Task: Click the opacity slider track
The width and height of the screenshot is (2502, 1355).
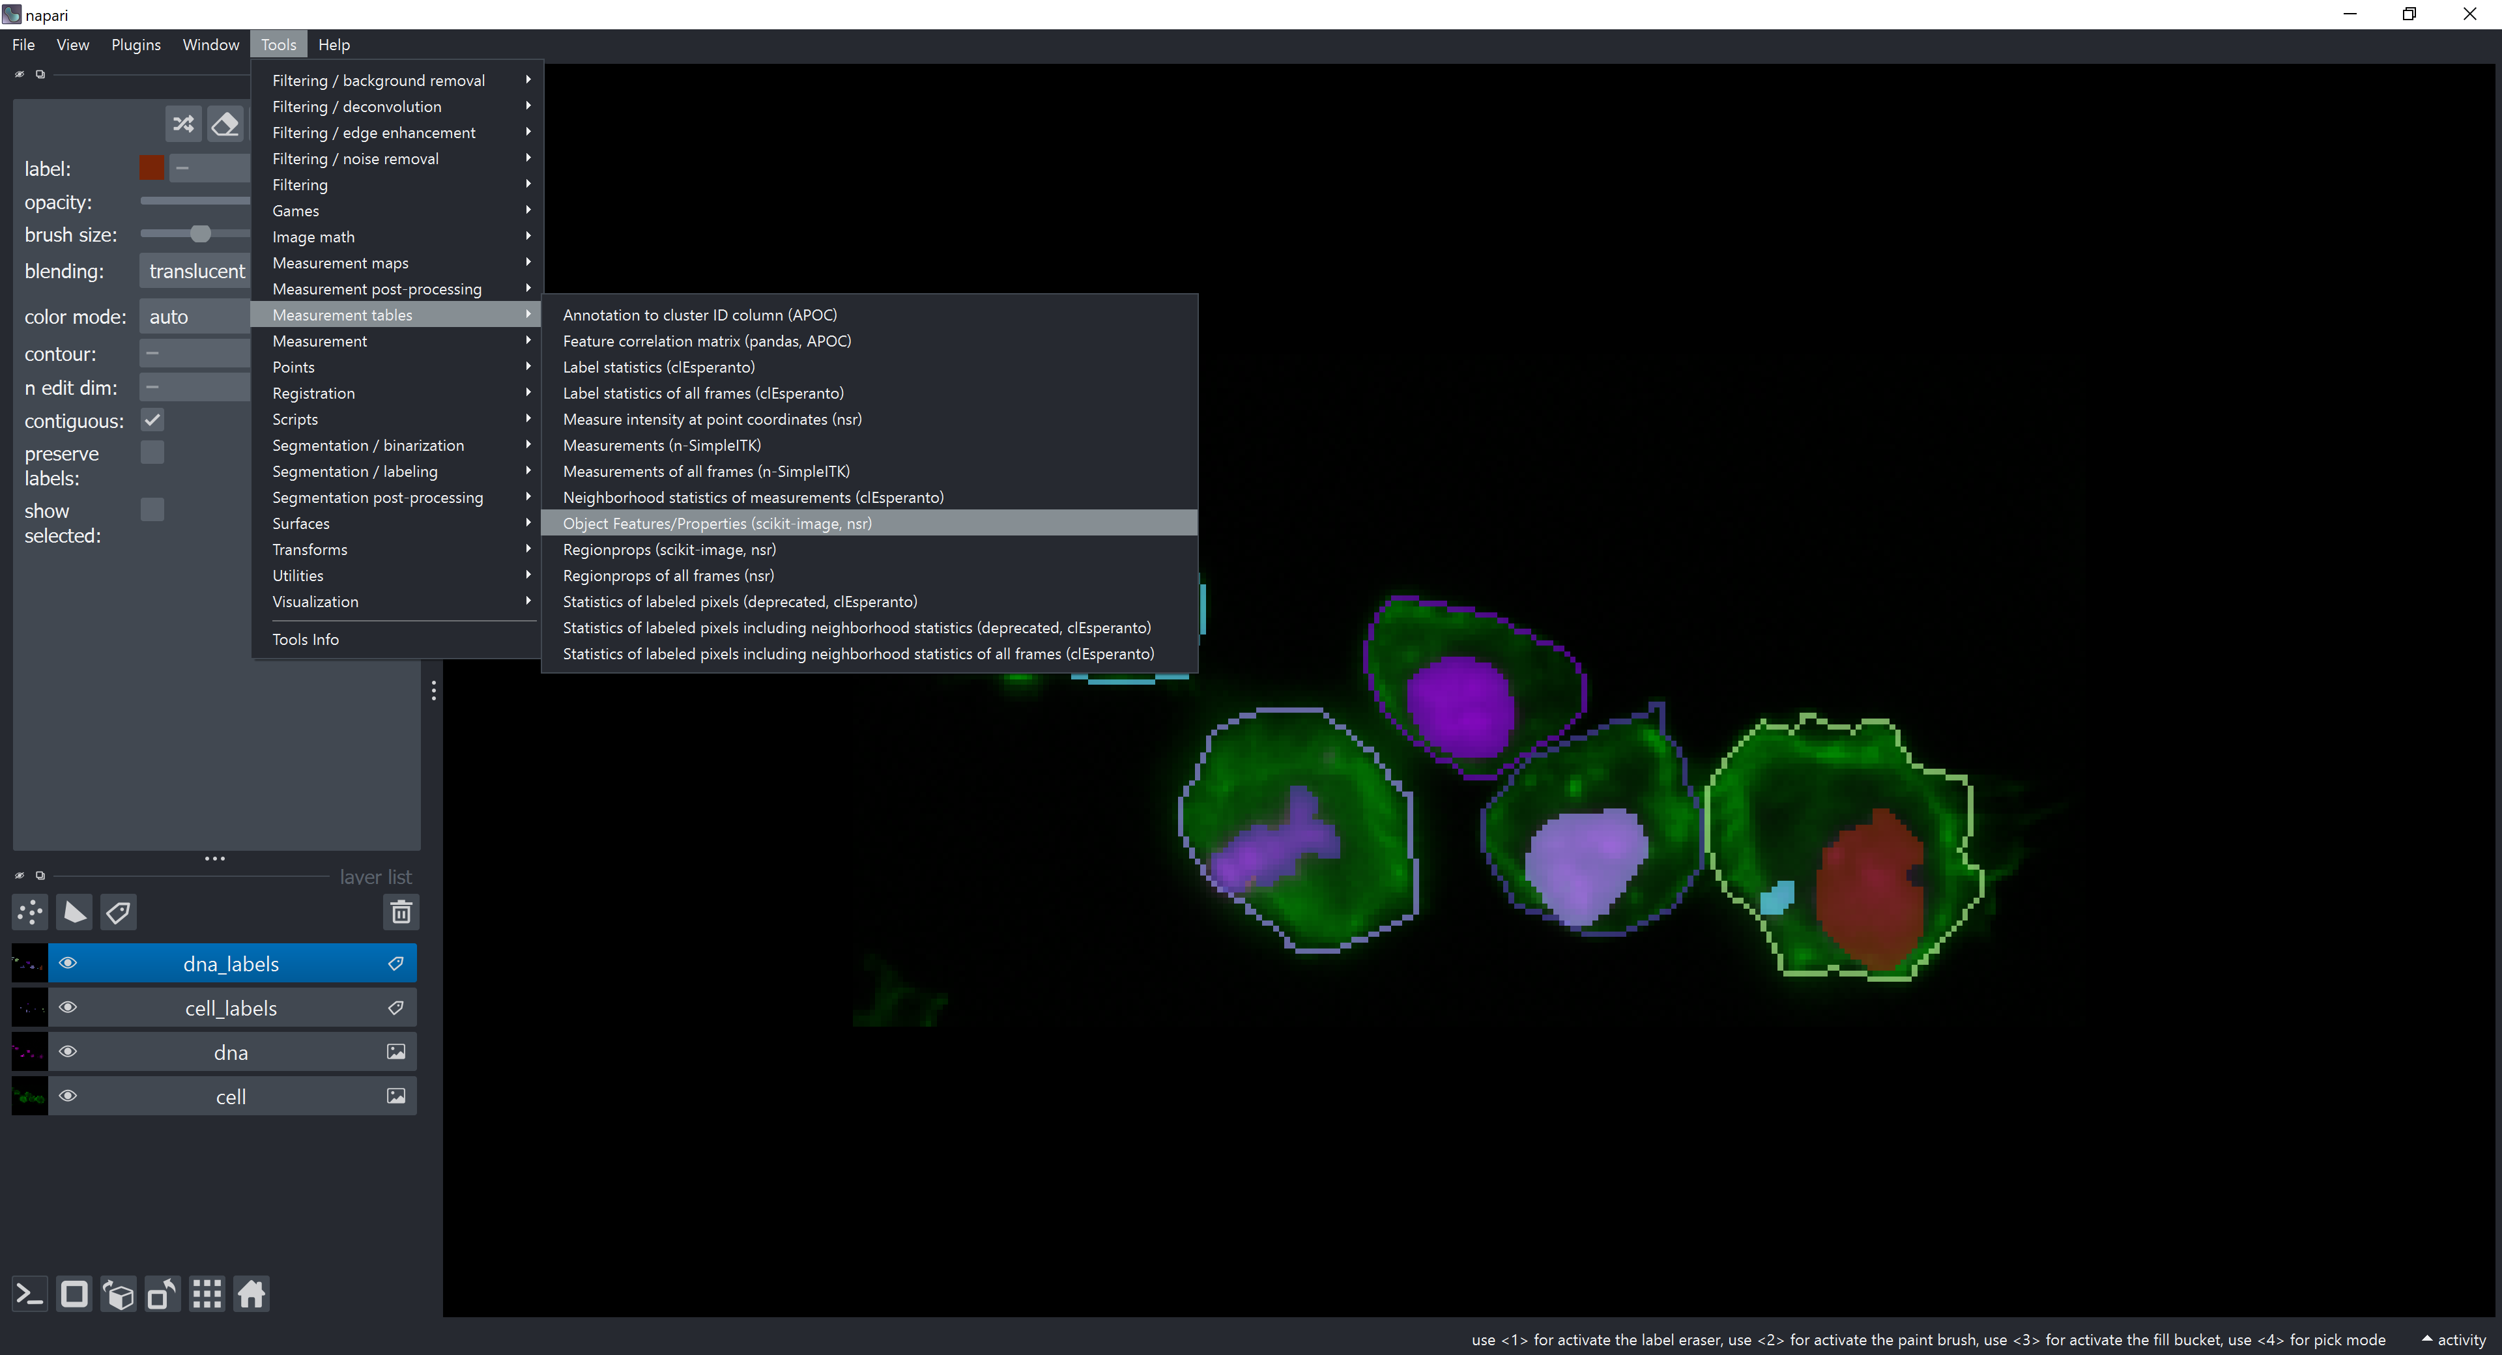Action: pos(195,201)
